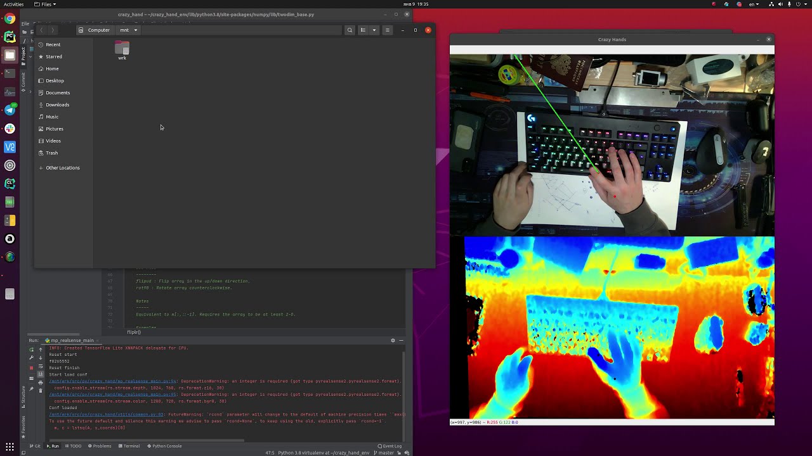Click Other Locations in the Files sidebar
Screen dimensions: 812x456
(x=63, y=168)
